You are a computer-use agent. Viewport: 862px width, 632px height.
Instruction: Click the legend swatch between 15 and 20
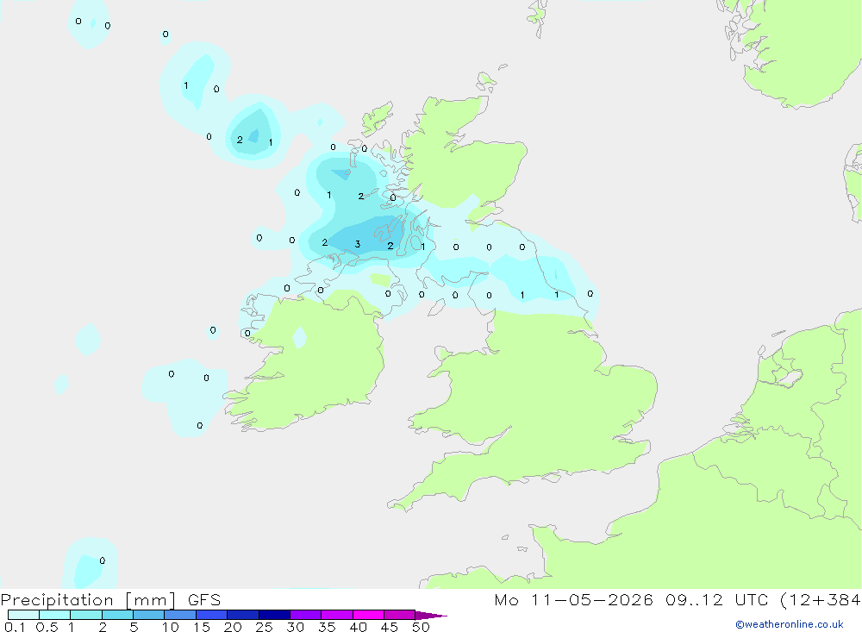pyautogui.click(x=212, y=615)
